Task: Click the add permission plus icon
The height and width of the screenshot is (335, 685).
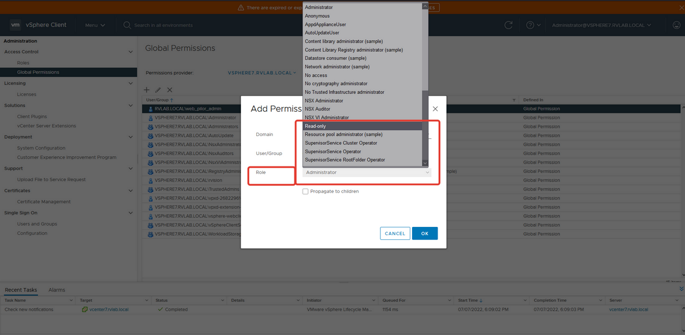Action: coord(147,90)
